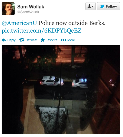Viewport: 123px width, 137px height.
Task: Select the Favorite text label
Action: [x=51, y=40]
